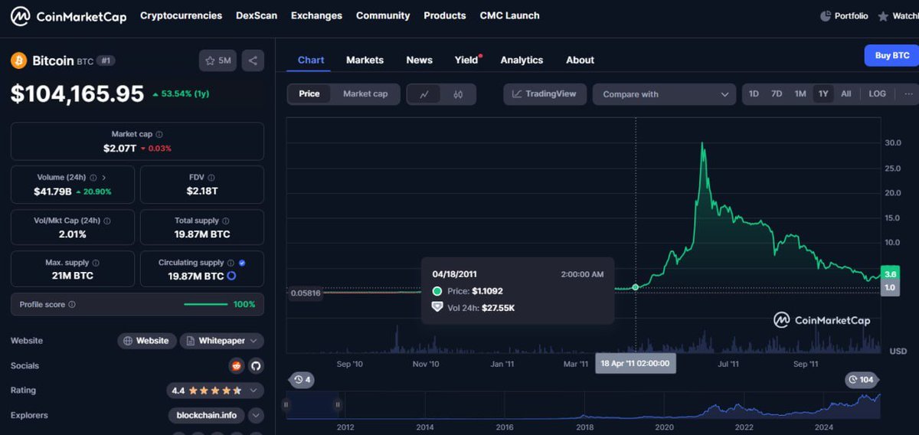The image size is (919, 435).
Task: Set chart range to 1D
Action: pyautogui.click(x=754, y=93)
